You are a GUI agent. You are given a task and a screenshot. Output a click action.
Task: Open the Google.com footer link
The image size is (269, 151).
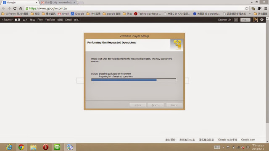point(248,140)
